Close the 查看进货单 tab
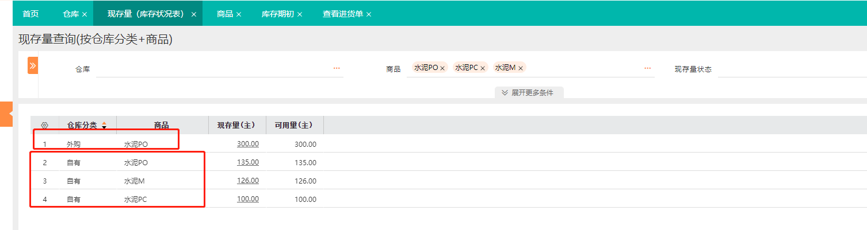This screenshot has height=230, width=867. 369,14
